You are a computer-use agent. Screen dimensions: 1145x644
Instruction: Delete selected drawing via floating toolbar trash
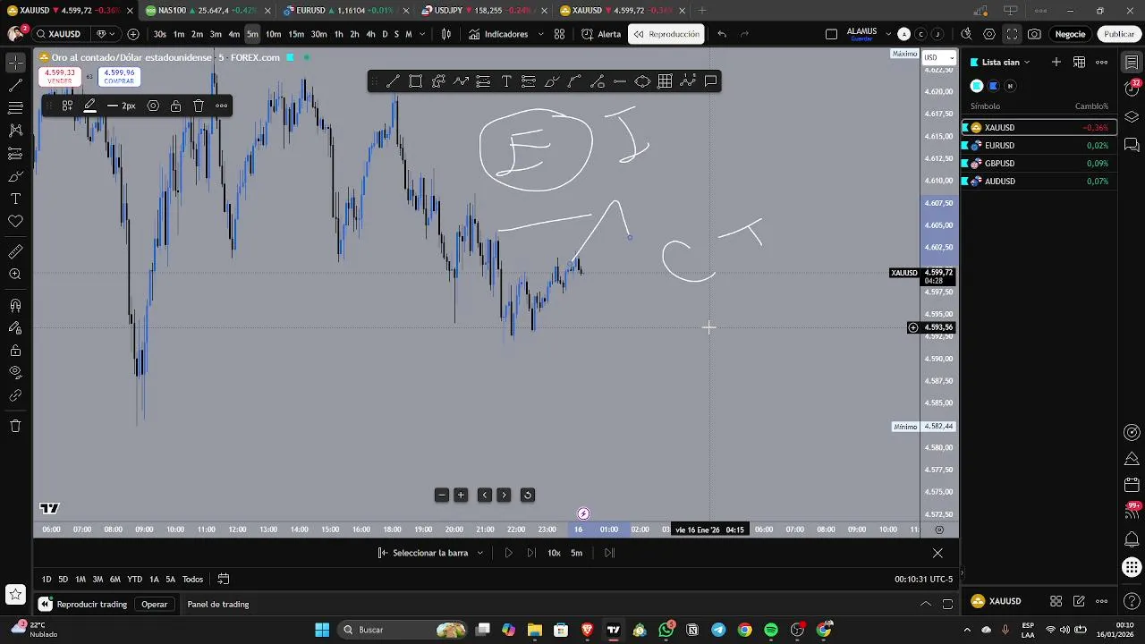199,106
